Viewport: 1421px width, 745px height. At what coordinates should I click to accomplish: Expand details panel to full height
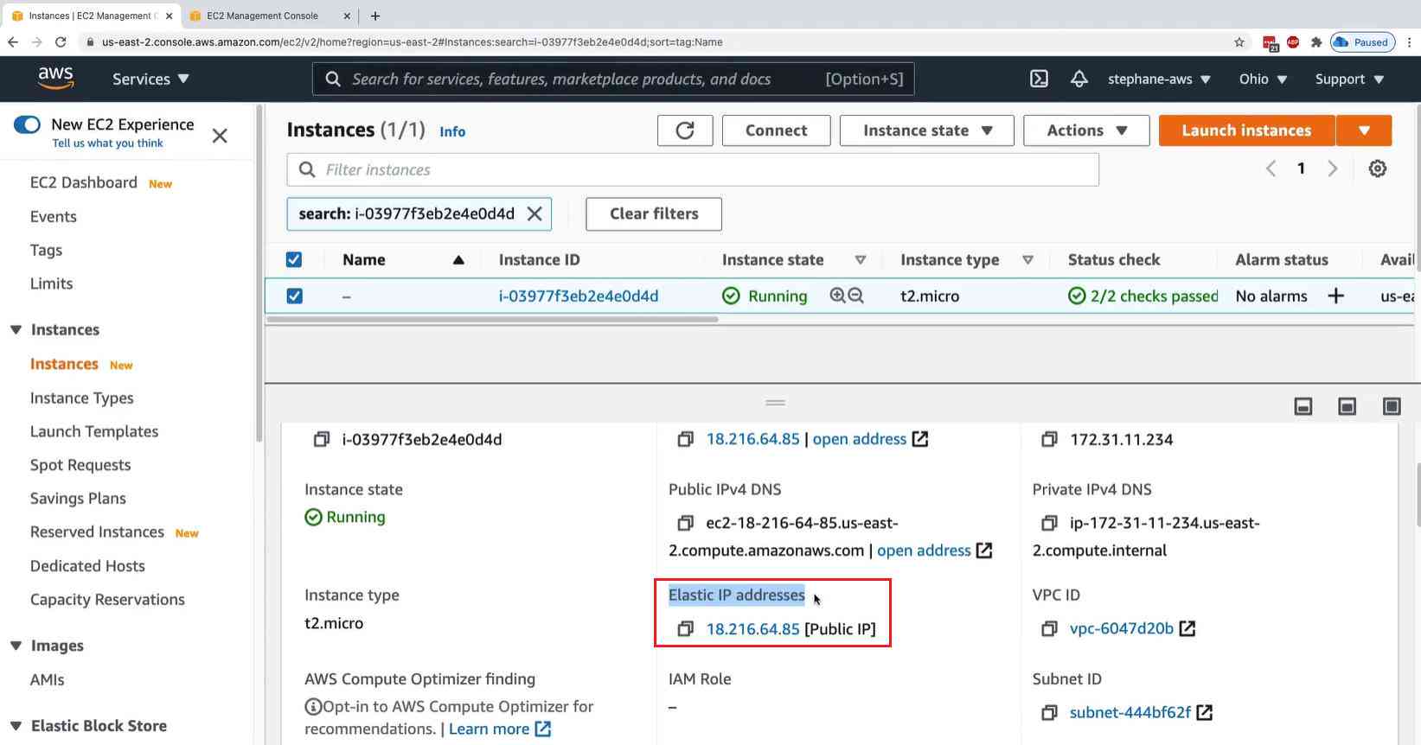[1392, 406]
